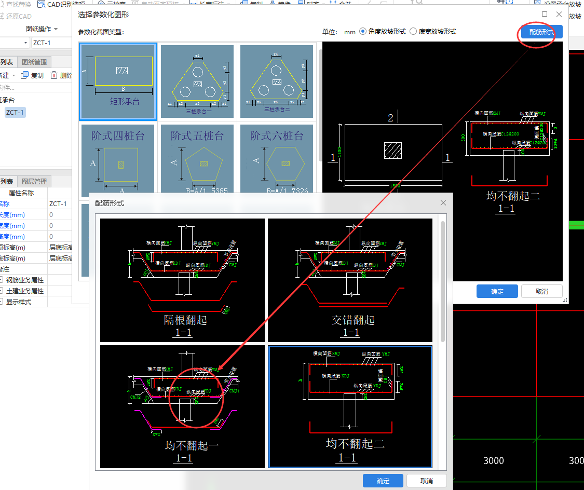Click the 删除 trash icon in component list
The image size is (584, 490).
54,75
